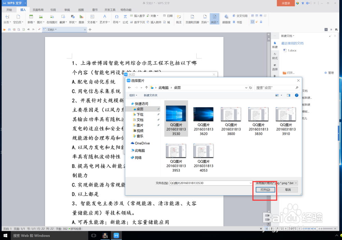
Task: Select thumbnail QQ图片201603181334053
Action: click(203, 150)
